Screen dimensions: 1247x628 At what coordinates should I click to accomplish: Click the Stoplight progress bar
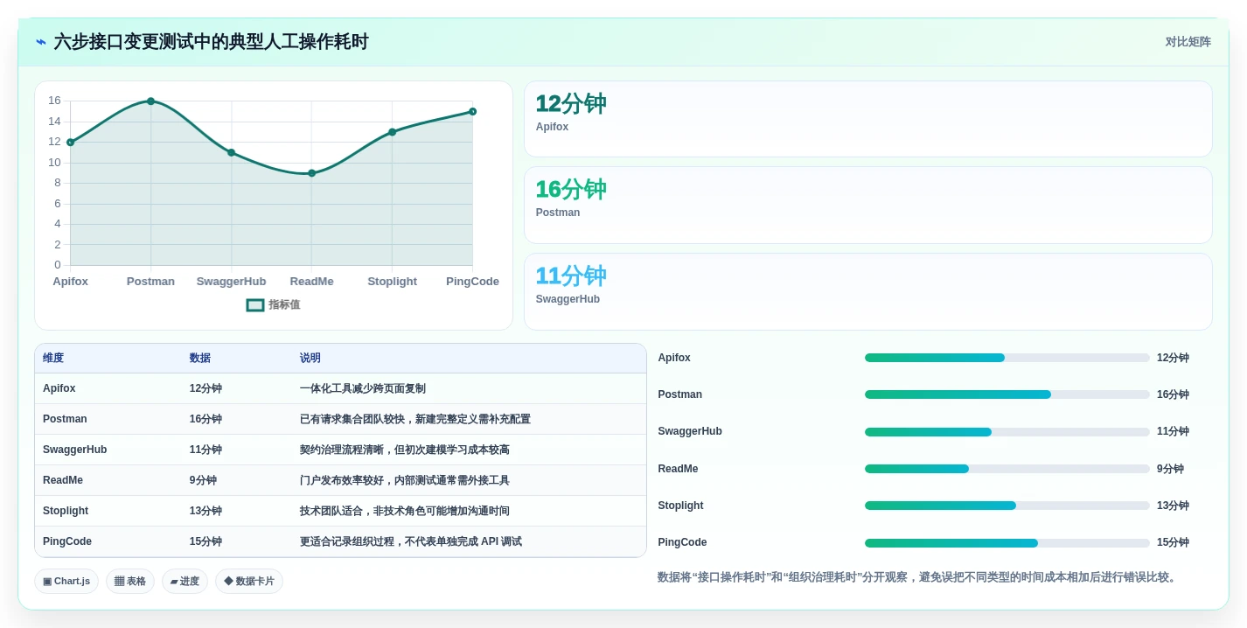[1007, 506]
